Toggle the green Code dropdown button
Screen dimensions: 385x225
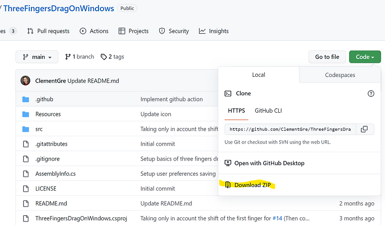(365, 57)
